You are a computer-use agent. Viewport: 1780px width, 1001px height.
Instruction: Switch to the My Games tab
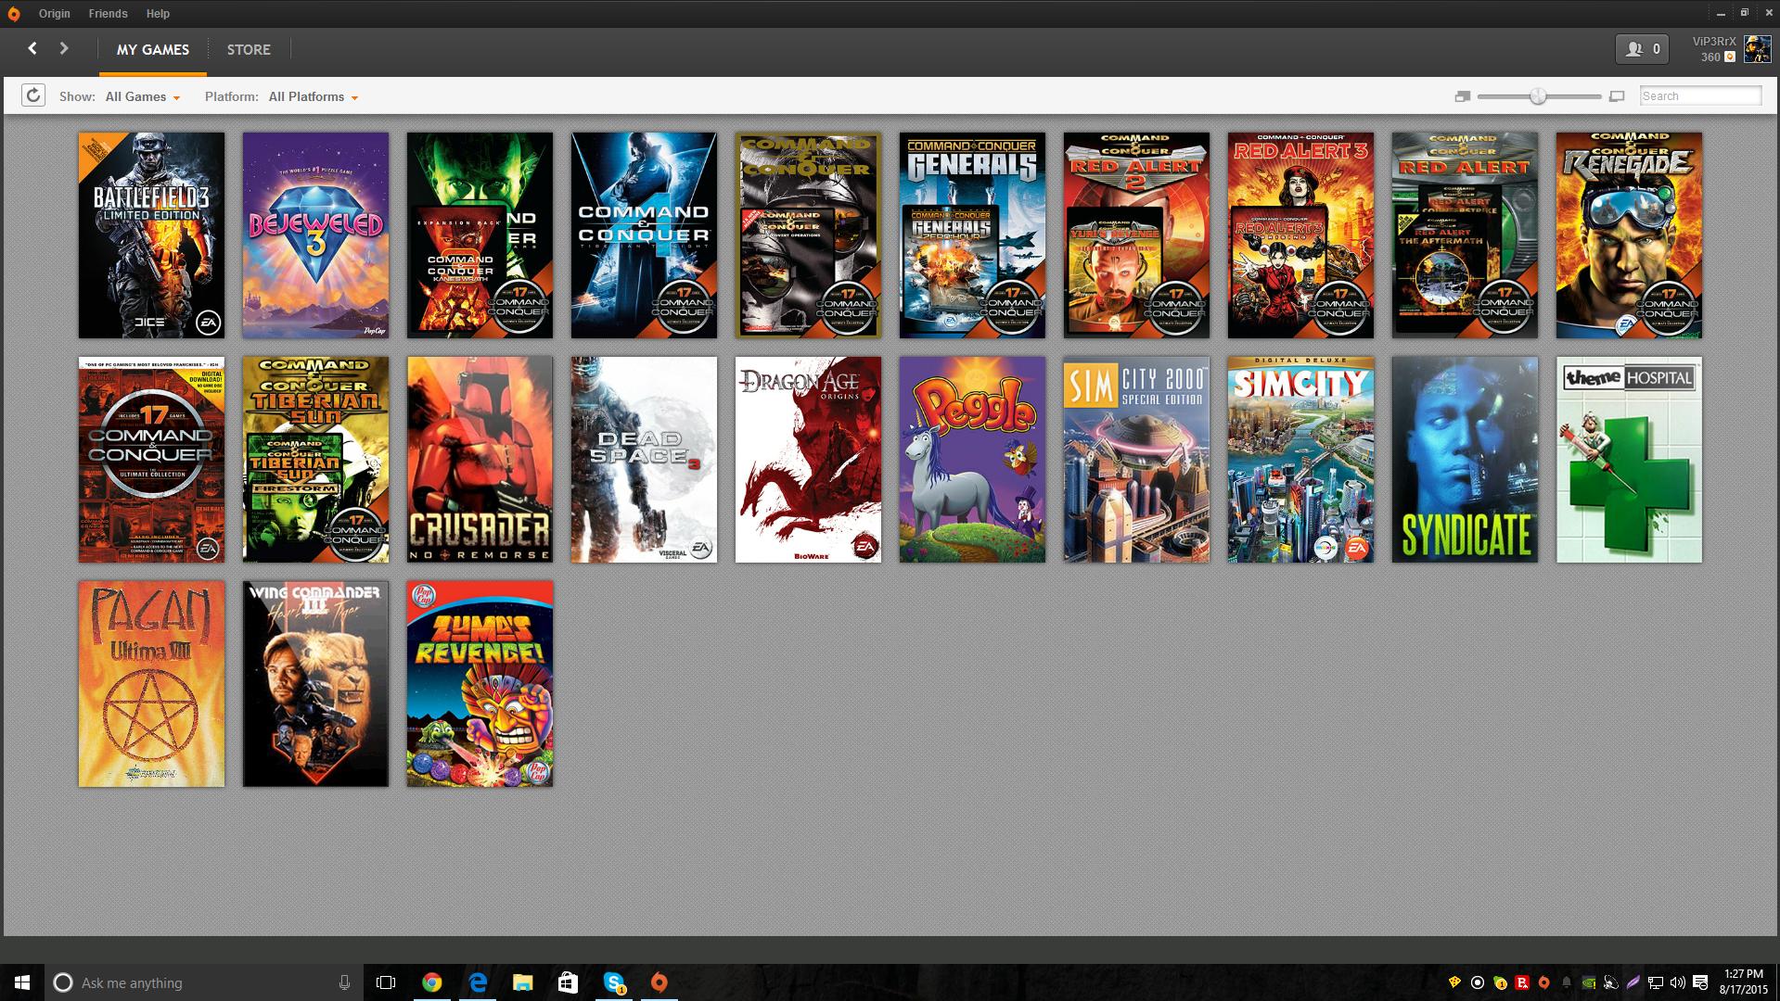tap(153, 50)
